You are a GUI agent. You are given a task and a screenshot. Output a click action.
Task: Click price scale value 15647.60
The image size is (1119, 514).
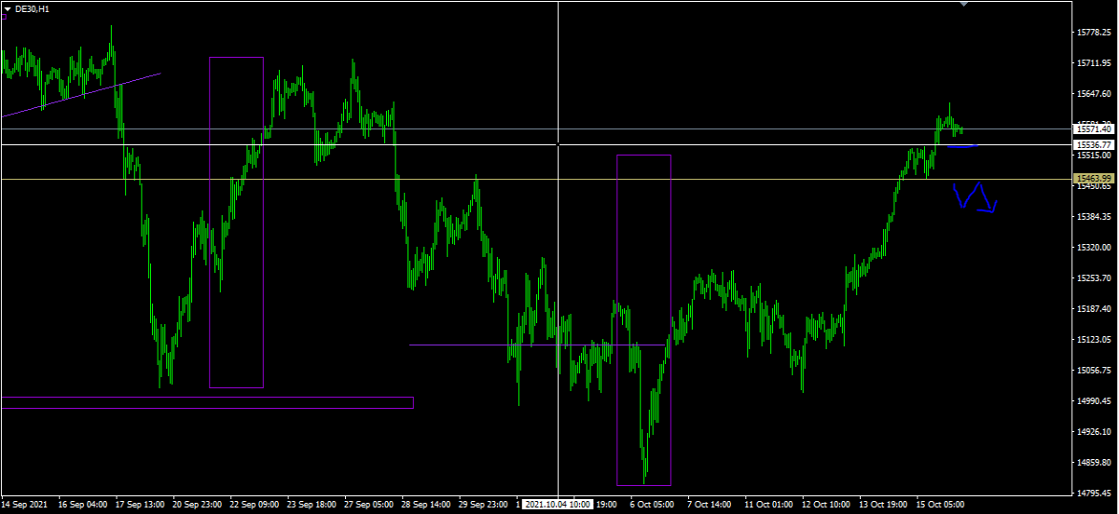1094,94
